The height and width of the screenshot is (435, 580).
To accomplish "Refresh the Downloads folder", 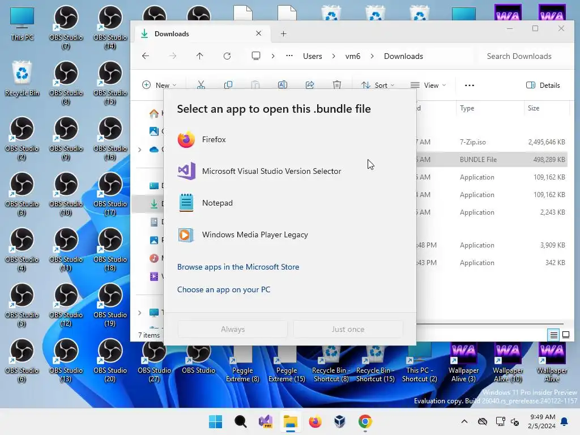I will click(227, 56).
